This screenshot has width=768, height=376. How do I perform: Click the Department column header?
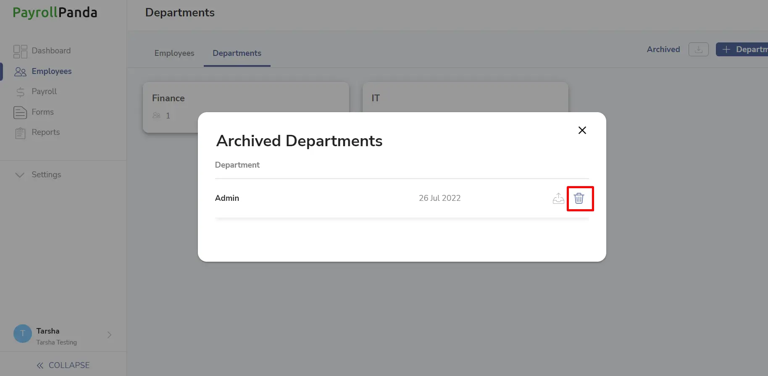point(237,165)
